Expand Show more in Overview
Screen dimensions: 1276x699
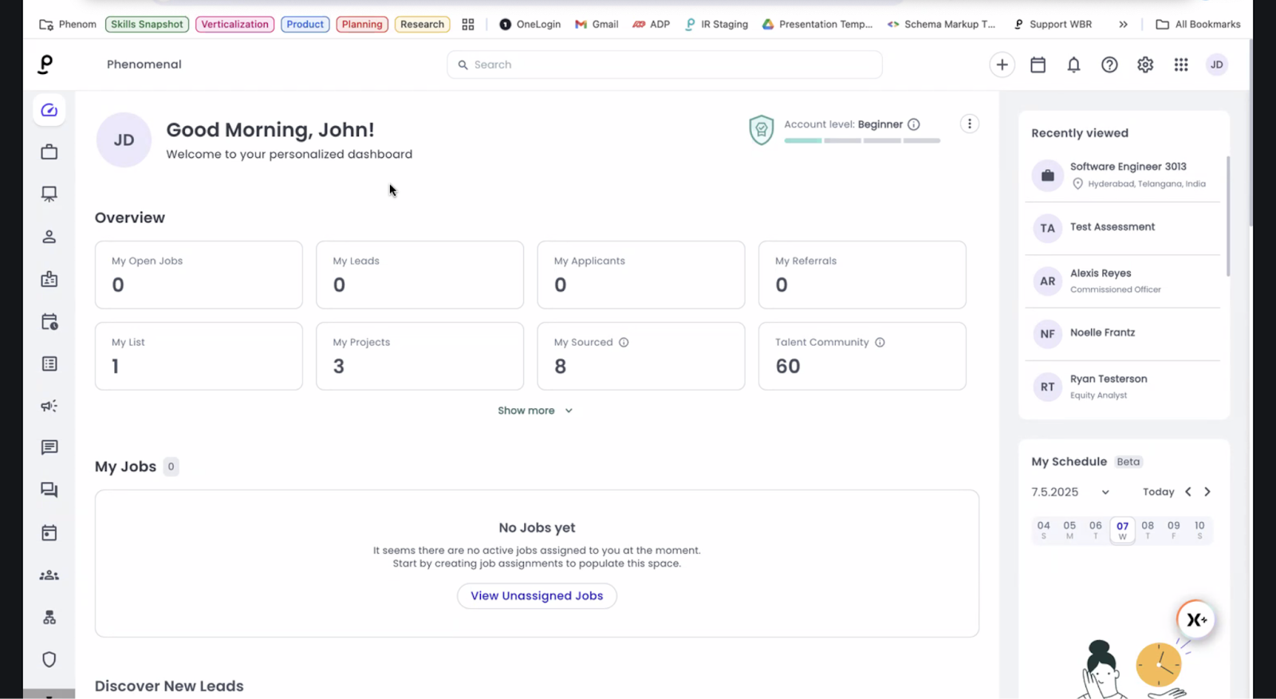[x=535, y=410]
